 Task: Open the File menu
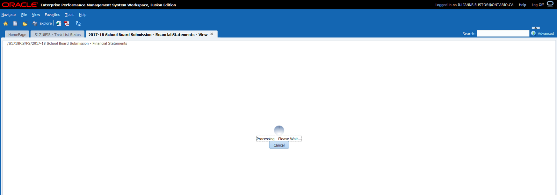24,15
